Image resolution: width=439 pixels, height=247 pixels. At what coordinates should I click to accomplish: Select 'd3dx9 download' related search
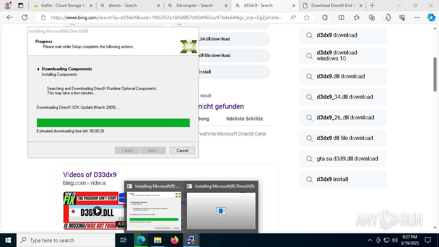click(343, 35)
